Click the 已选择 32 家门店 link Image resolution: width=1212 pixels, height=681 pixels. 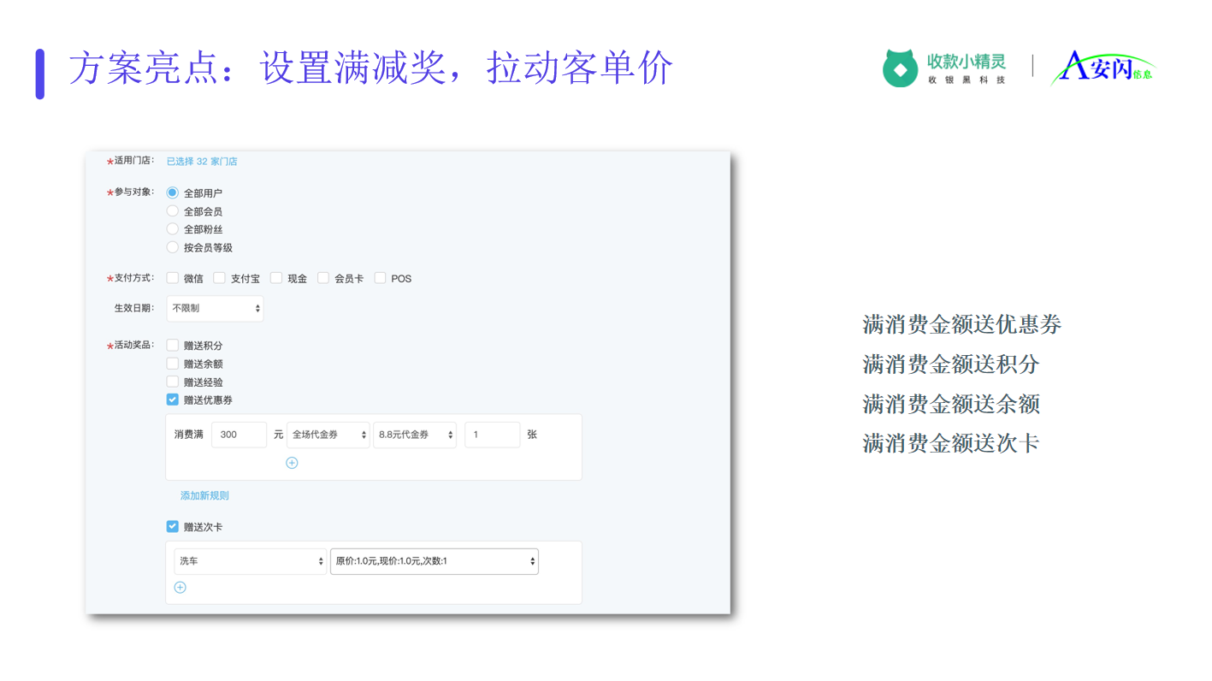pyautogui.click(x=202, y=162)
